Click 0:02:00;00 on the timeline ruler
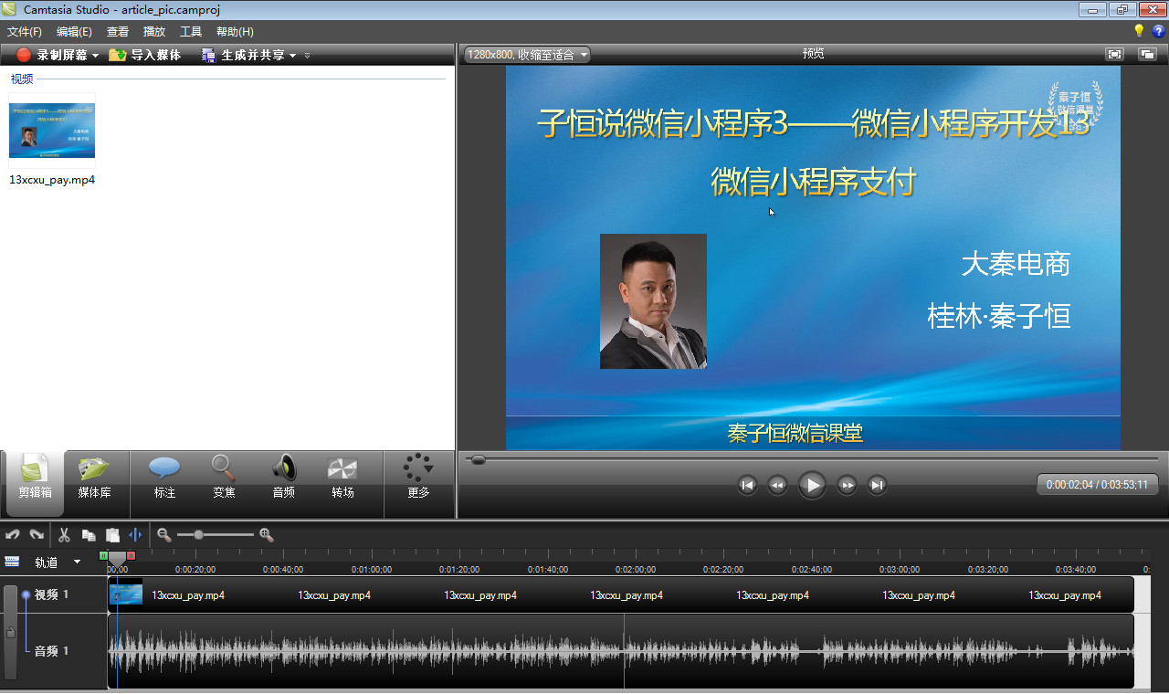The height and width of the screenshot is (694, 1169). [x=635, y=569]
